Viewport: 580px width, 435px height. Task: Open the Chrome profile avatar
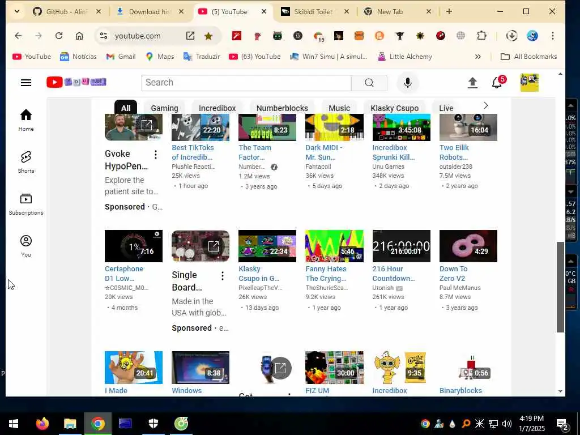pyautogui.click(x=532, y=36)
